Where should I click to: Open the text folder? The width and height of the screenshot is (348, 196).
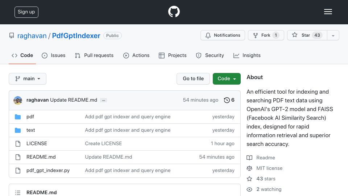pyautogui.click(x=30, y=130)
